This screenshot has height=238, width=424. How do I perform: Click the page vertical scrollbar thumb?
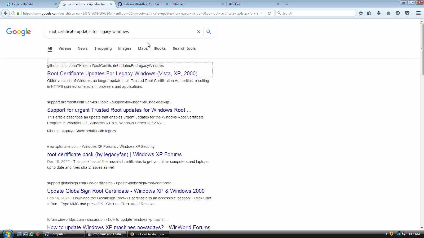click(422, 49)
